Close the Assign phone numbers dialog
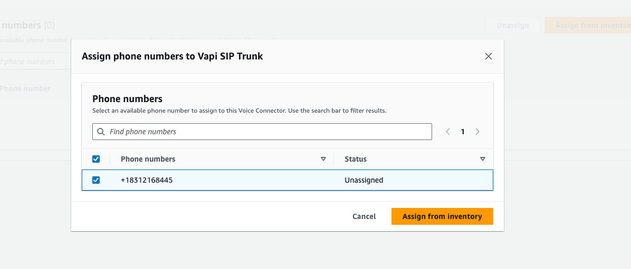631x269 pixels. tap(489, 56)
